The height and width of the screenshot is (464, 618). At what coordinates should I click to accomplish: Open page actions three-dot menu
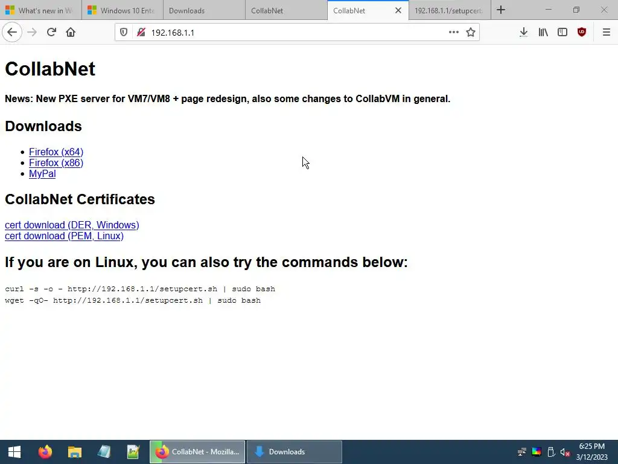click(x=454, y=33)
